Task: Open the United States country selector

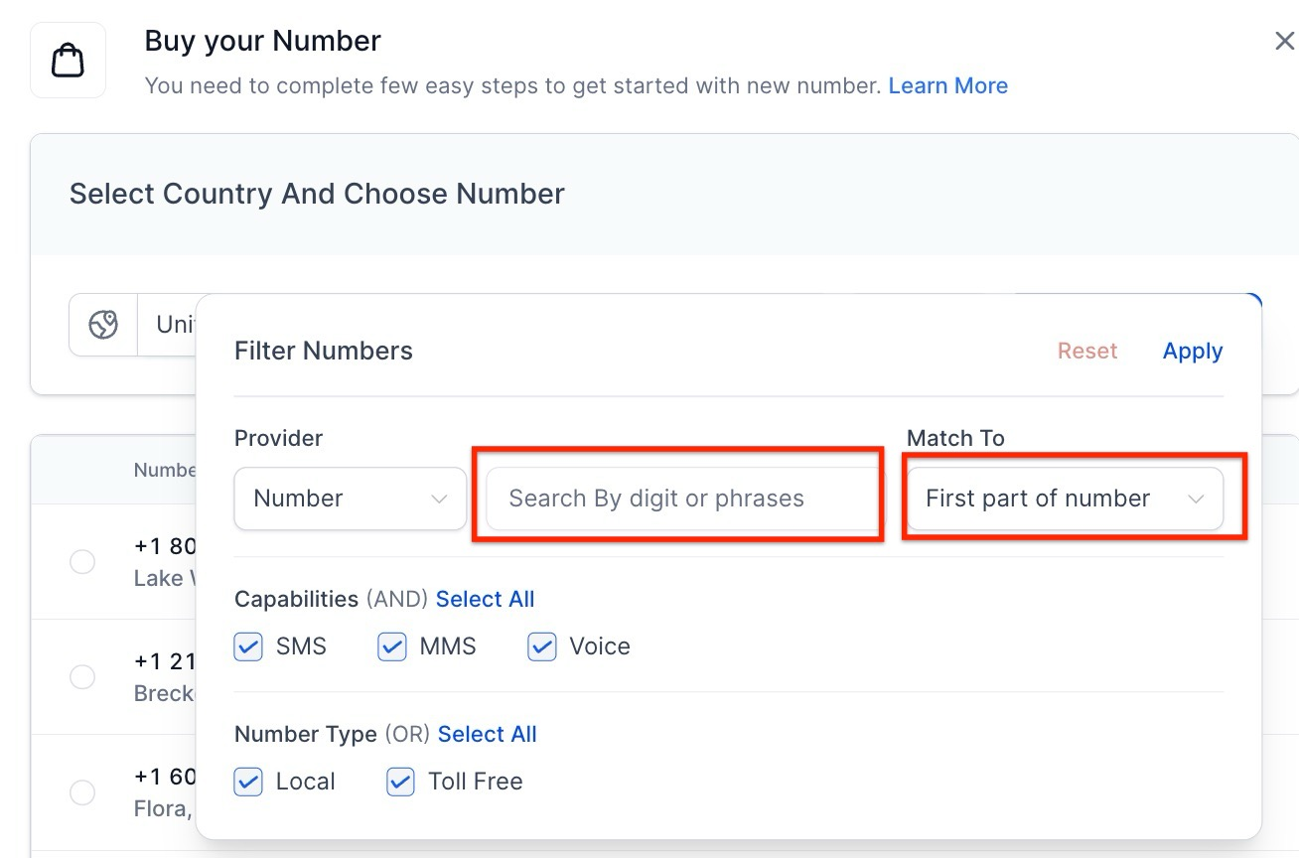Action: click(169, 325)
